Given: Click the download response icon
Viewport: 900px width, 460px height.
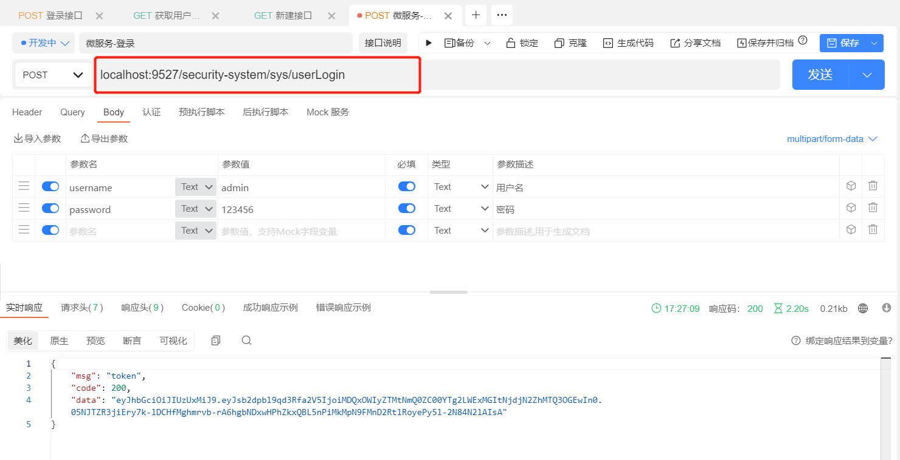Looking at the screenshot, I should (886, 308).
